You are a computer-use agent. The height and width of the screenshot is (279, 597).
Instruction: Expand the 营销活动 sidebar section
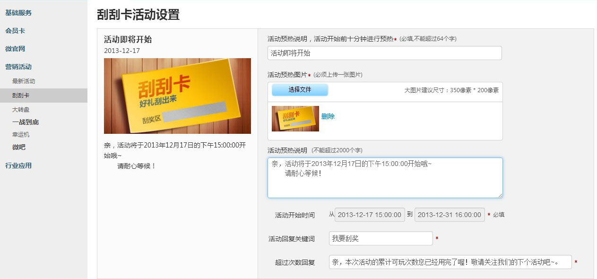click(x=18, y=67)
